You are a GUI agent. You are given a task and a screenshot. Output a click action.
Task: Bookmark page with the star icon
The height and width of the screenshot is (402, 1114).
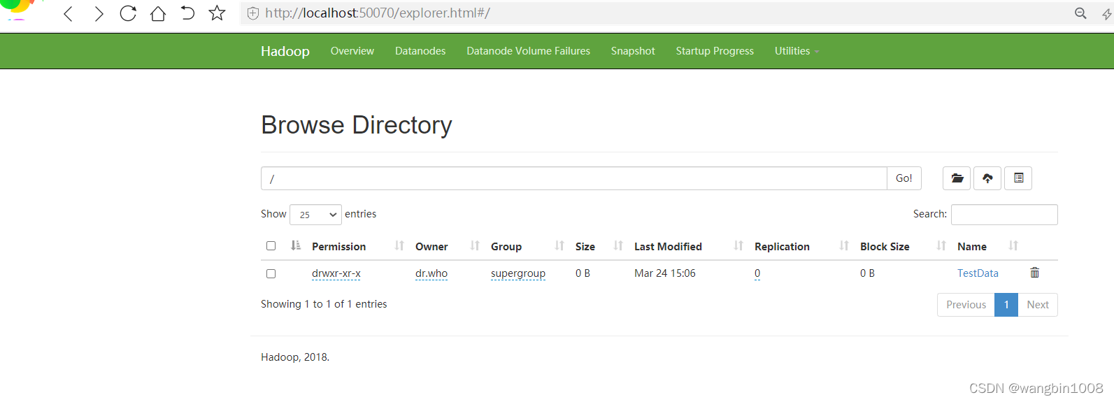pos(217,13)
